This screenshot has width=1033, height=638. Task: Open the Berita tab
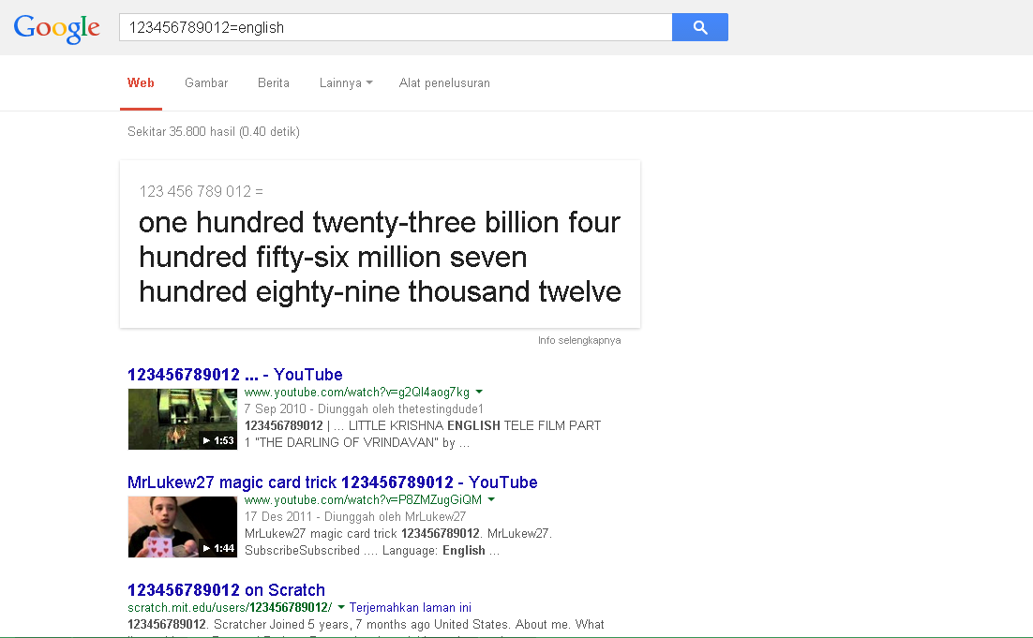(x=274, y=83)
